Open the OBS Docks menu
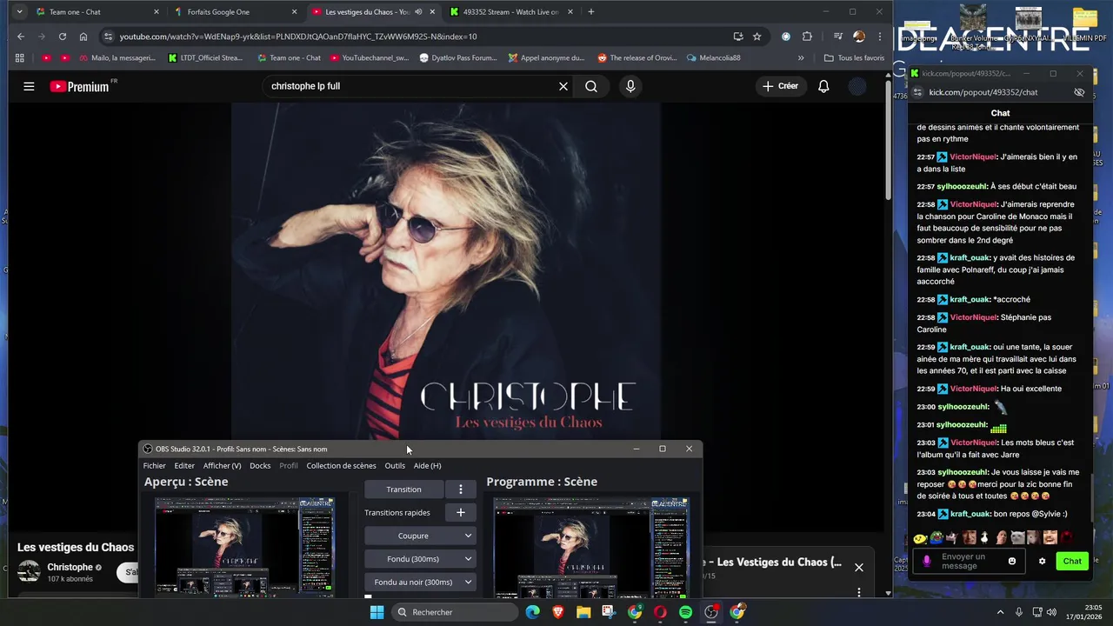 [260, 466]
